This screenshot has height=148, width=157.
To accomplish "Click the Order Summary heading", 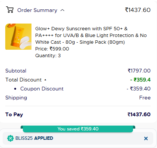I will tap(37, 10).
